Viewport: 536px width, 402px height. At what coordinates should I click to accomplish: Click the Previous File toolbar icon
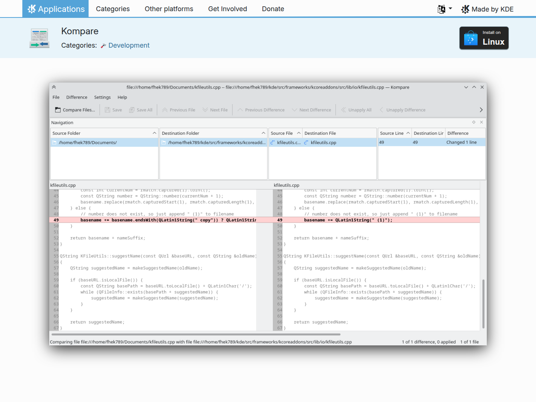point(165,110)
